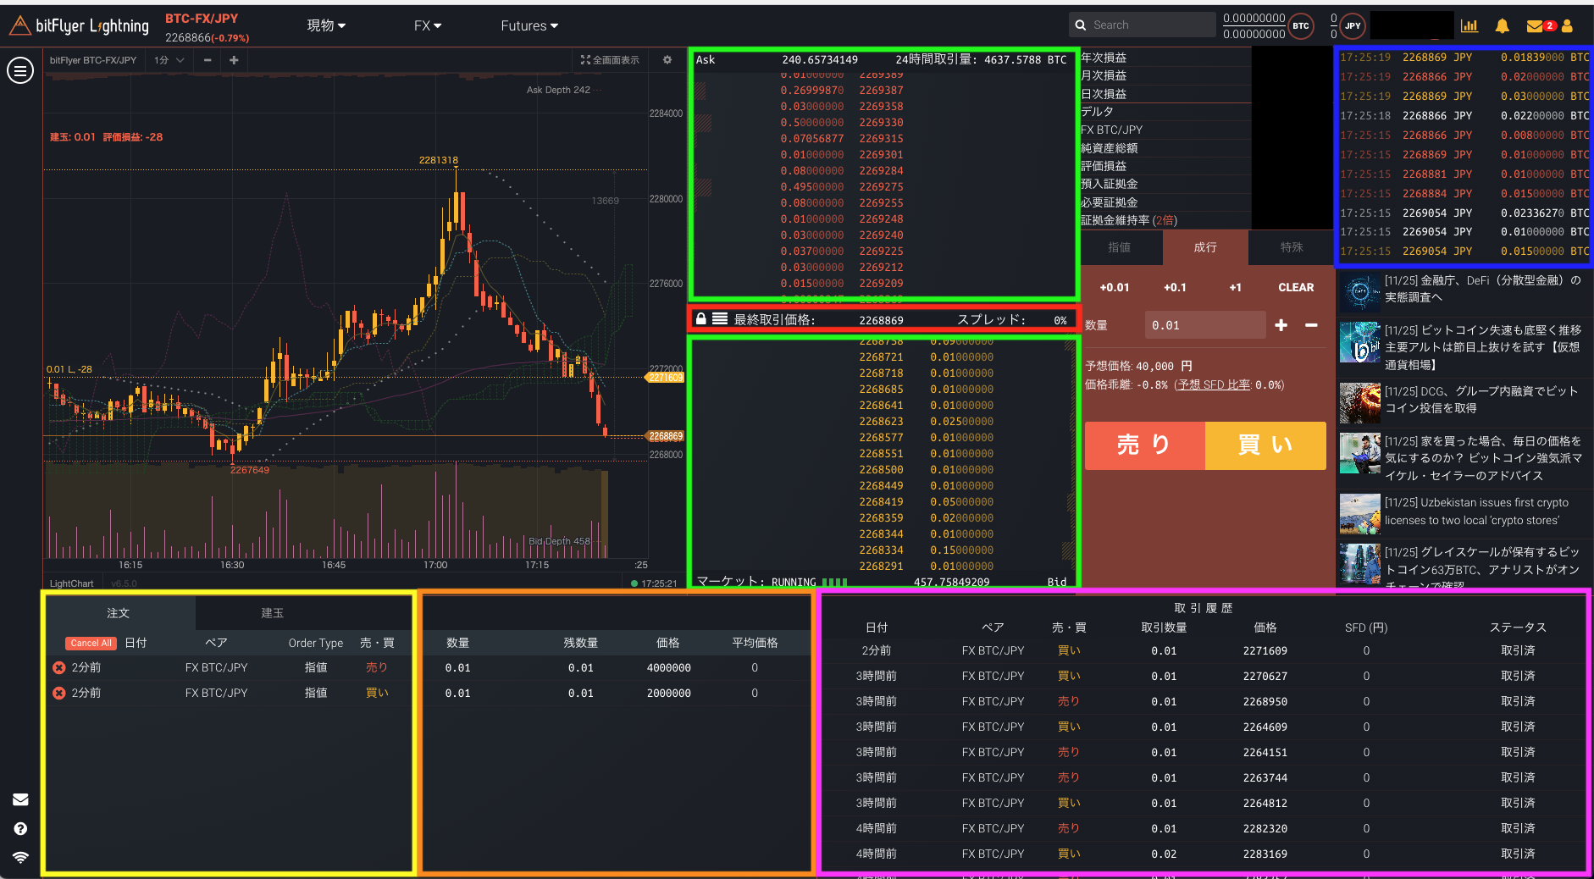Click the 売り sell button
1594x879 pixels.
(x=1145, y=445)
